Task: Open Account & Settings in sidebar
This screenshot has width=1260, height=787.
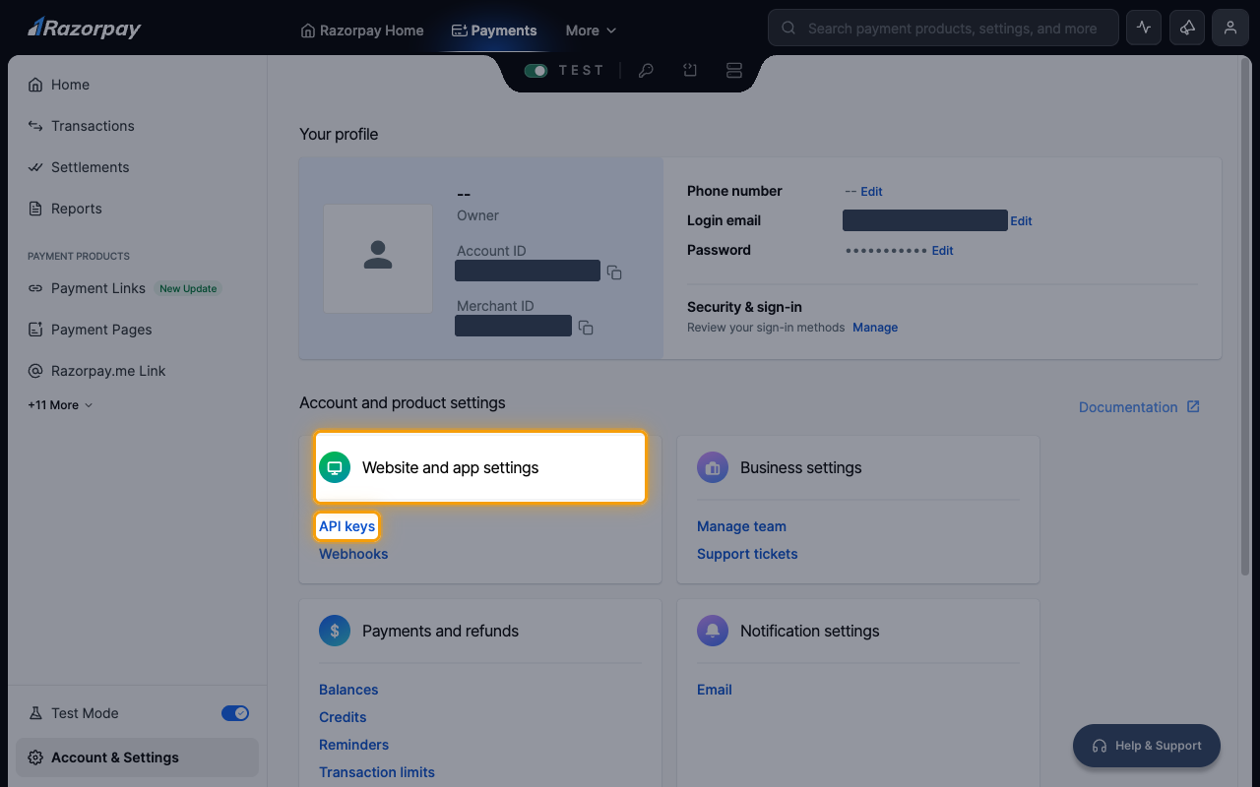Action: pos(137,757)
